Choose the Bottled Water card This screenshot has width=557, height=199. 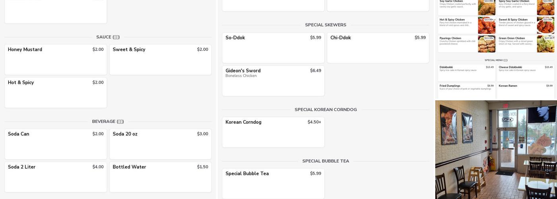[x=160, y=177]
